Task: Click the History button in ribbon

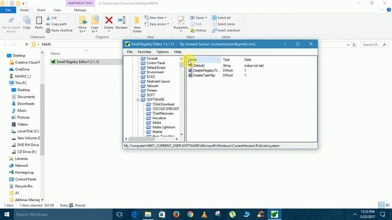Action: 198,31
